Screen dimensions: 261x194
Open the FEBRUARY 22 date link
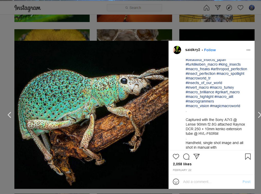pyautogui.click(x=182, y=170)
